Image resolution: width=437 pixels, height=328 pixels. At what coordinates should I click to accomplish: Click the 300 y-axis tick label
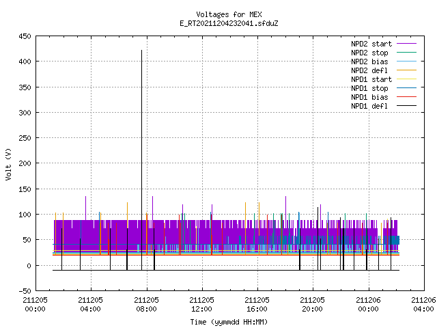point(25,113)
